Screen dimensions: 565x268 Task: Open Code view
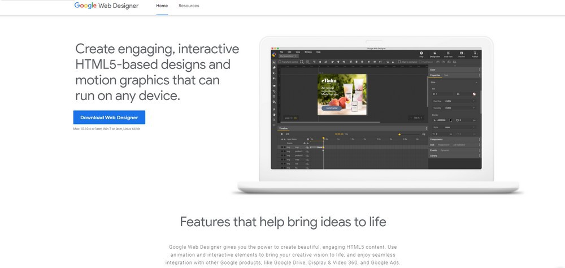pos(448,54)
